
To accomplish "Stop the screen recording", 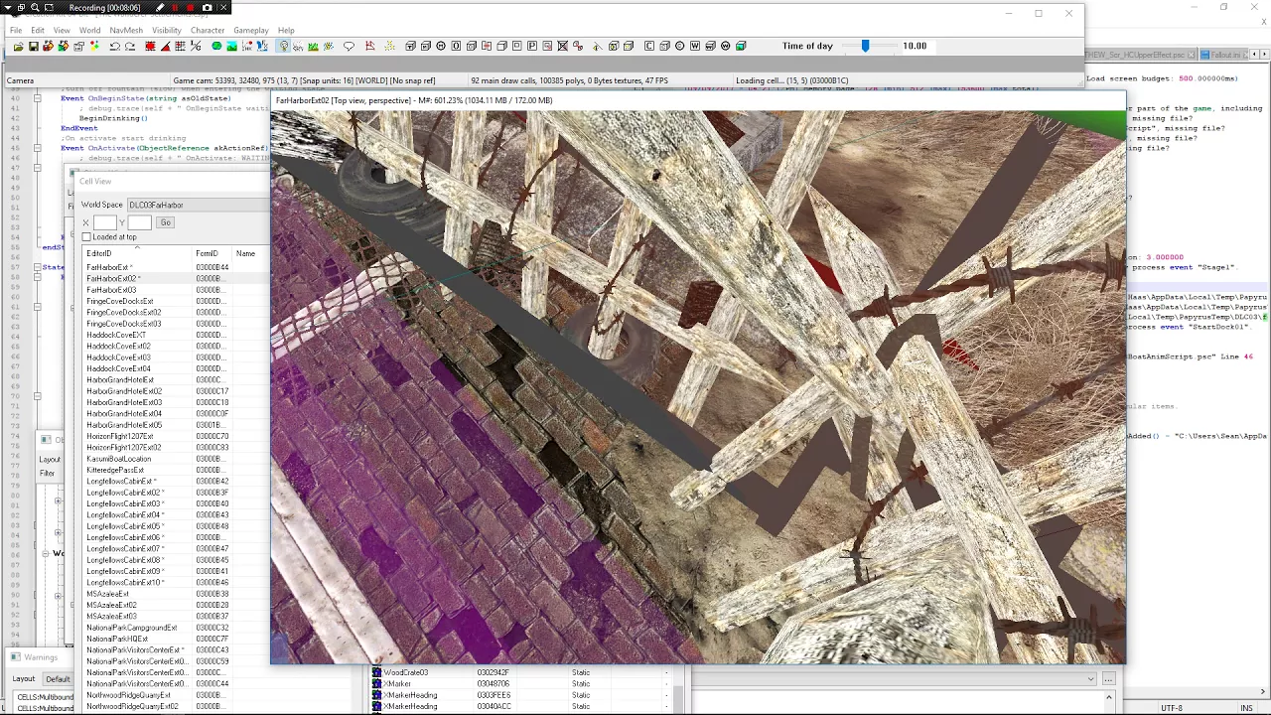I will 190,8.
